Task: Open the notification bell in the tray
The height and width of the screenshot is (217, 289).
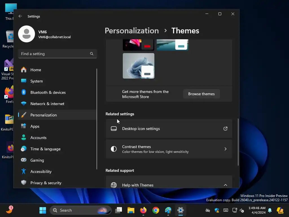Action: tap(270, 210)
